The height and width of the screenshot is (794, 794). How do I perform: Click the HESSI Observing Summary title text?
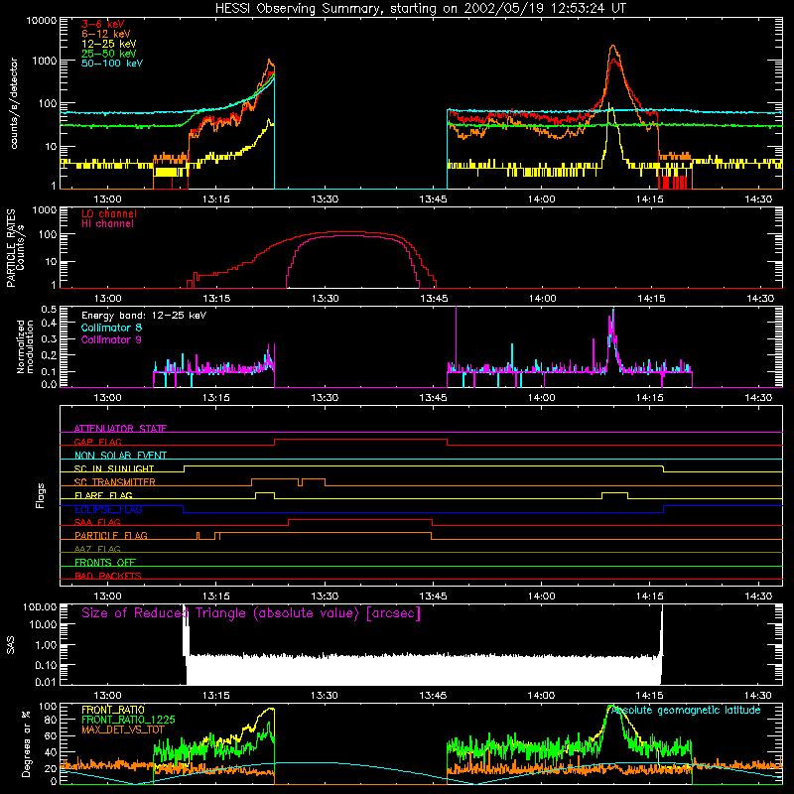point(420,9)
